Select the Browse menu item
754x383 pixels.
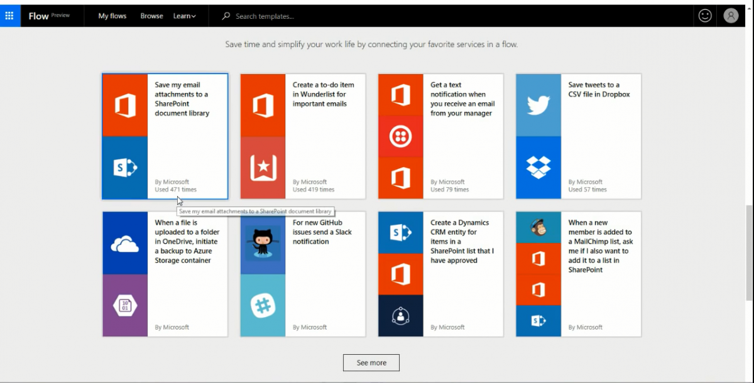pos(151,16)
